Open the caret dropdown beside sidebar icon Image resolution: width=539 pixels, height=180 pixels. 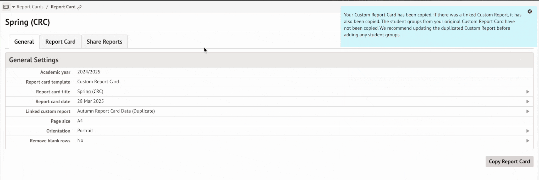(x=13, y=7)
